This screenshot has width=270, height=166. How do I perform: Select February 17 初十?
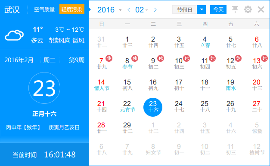click(x=179, y=85)
